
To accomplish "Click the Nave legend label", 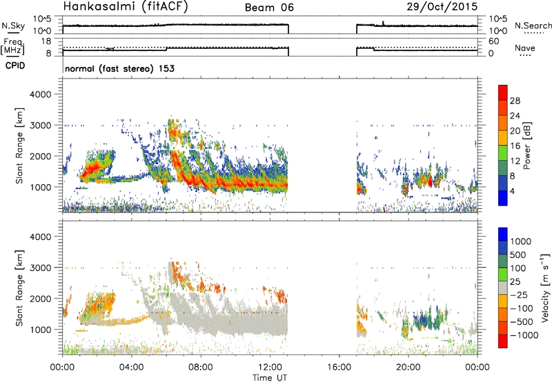I will coord(524,48).
